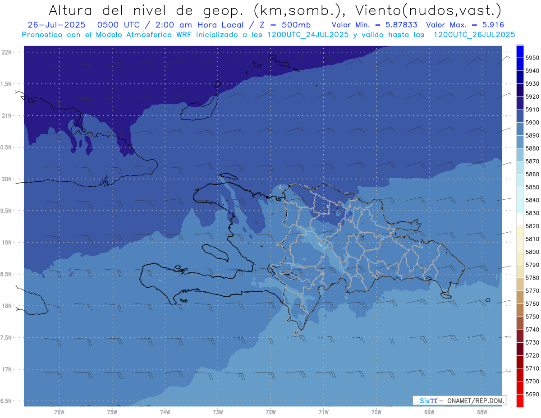Screen dimensions: 541x418
Task: Click the '5900' legend label
Action: pos(532,123)
